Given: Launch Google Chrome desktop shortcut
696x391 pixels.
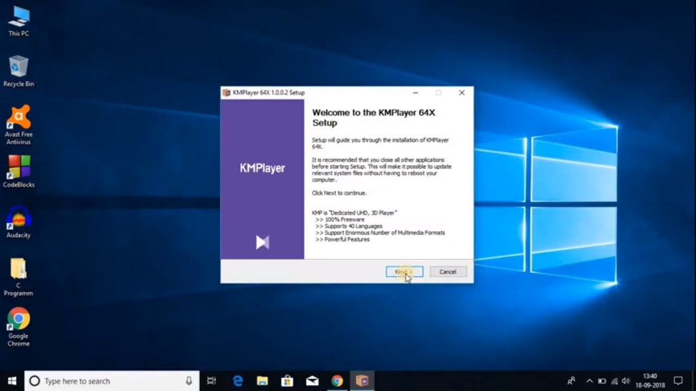Looking at the screenshot, I should 18,327.
